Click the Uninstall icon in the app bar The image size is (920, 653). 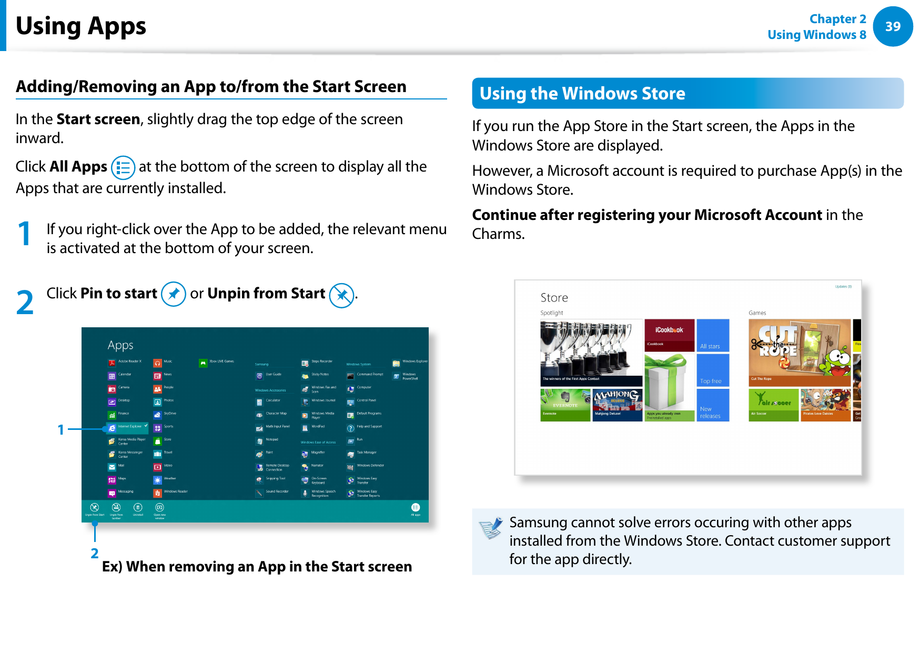pos(138,509)
